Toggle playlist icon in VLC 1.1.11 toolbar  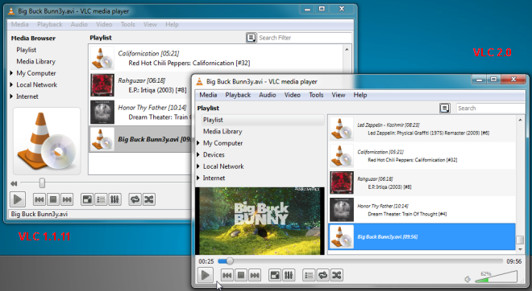click(x=101, y=199)
